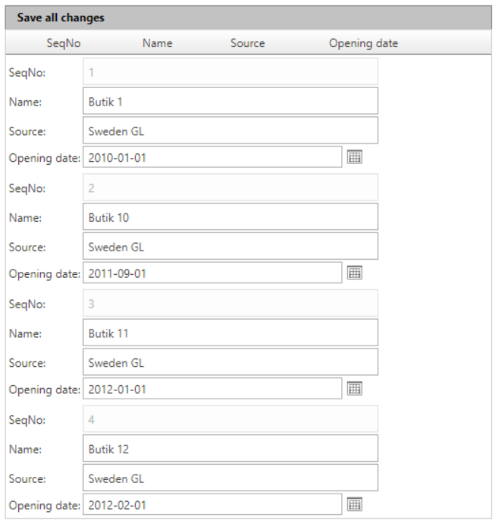Image resolution: width=502 pixels, height=527 pixels.
Task: Open calendar picker for Butik 11 opening date
Action: [354, 389]
